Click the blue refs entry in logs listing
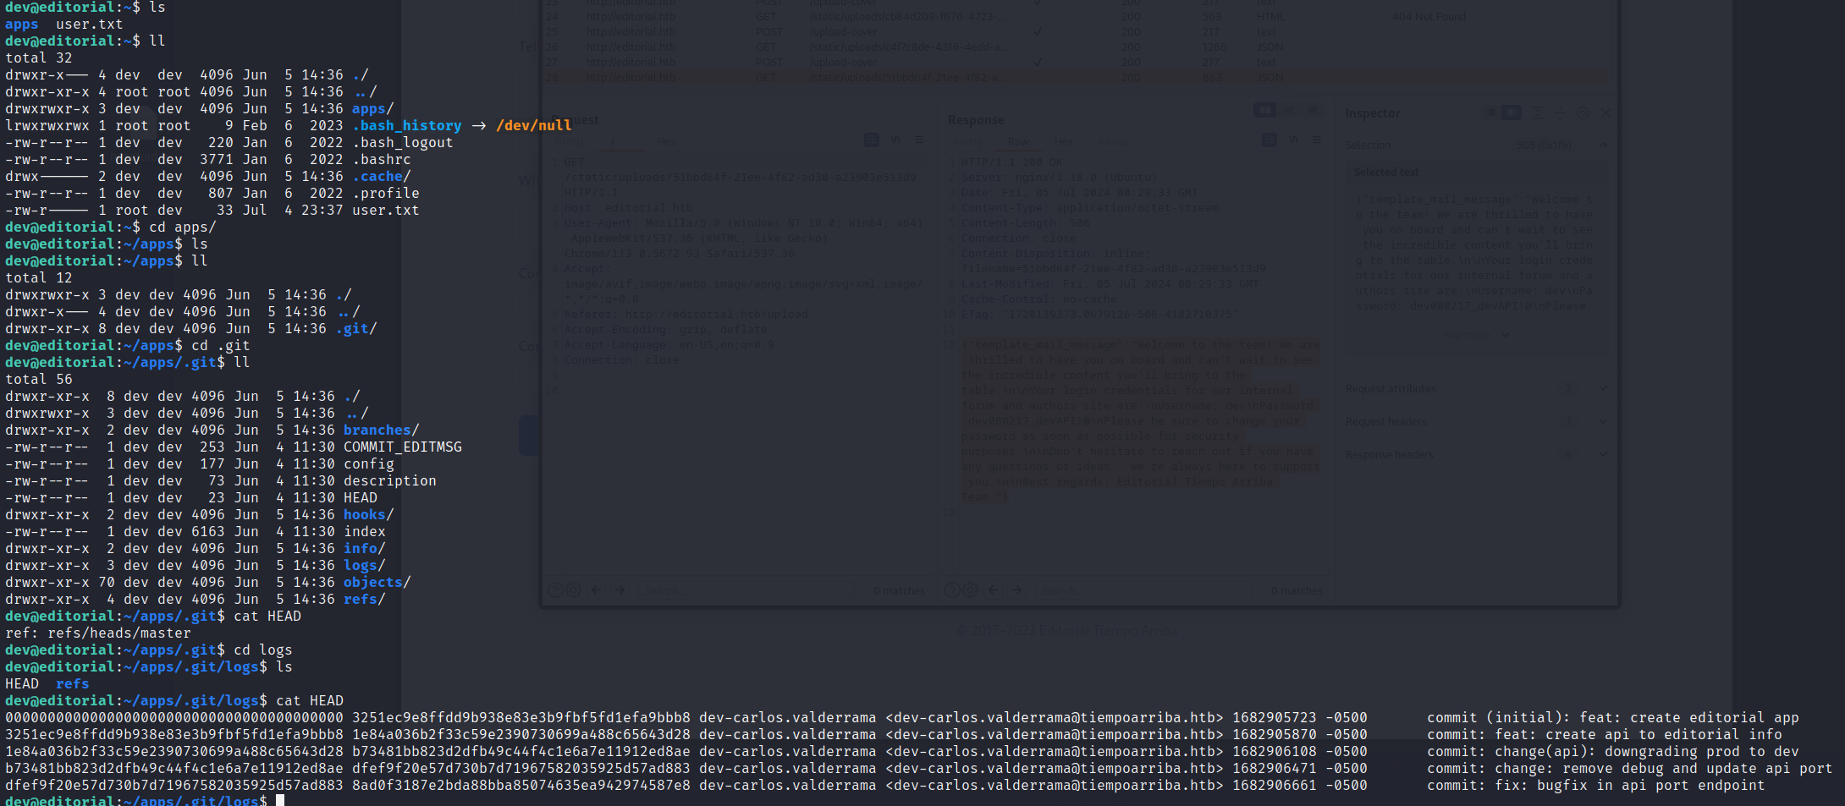 (73, 683)
